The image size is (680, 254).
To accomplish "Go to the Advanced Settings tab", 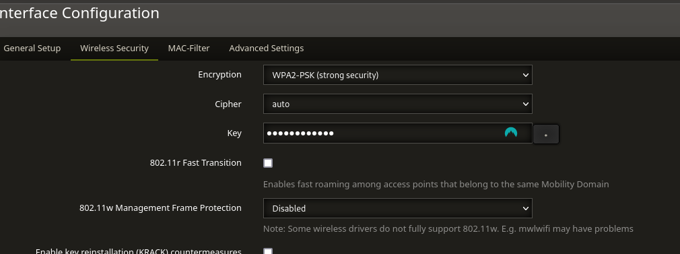I will (x=266, y=49).
